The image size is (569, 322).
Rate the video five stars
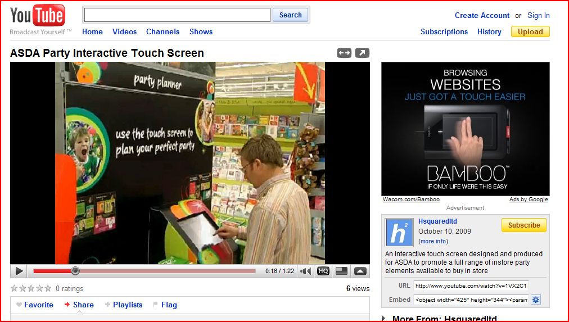click(x=48, y=288)
